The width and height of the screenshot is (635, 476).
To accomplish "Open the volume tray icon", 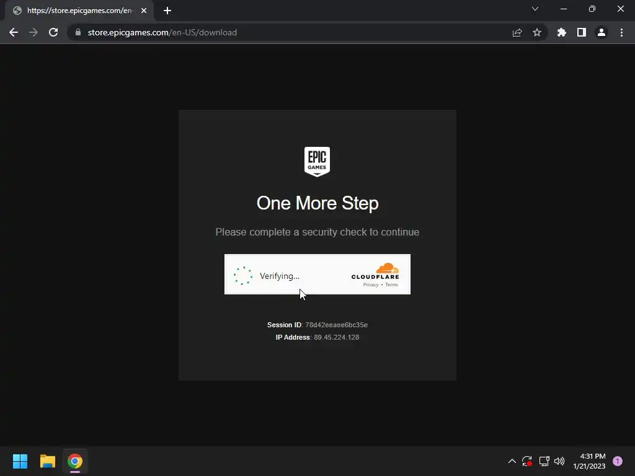I will coord(559,461).
